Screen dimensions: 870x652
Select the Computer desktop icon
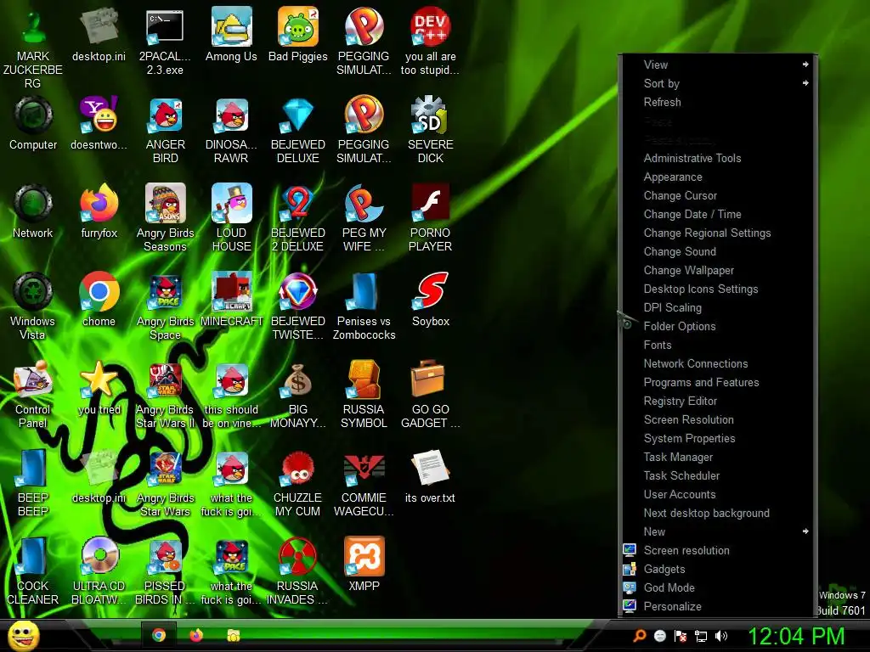(x=33, y=123)
